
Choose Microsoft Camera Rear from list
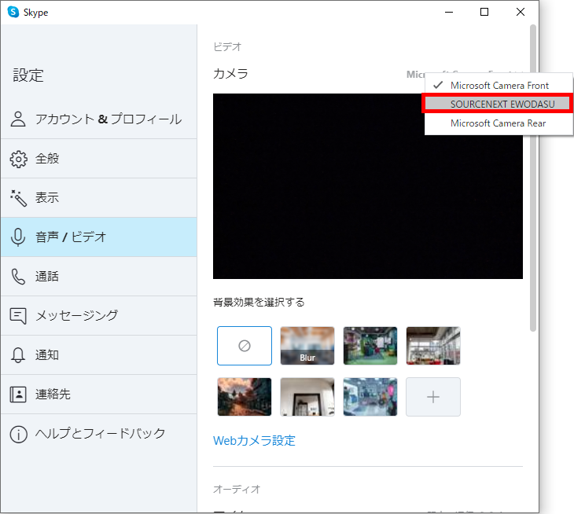(498, 123)
